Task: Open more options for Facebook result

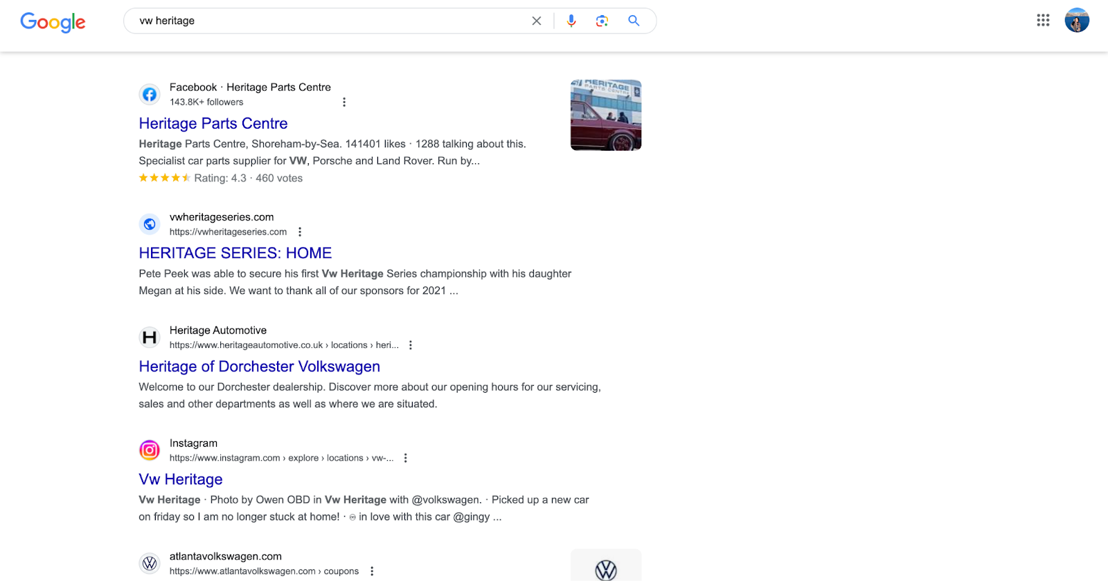Action: (x=344, y=102)
